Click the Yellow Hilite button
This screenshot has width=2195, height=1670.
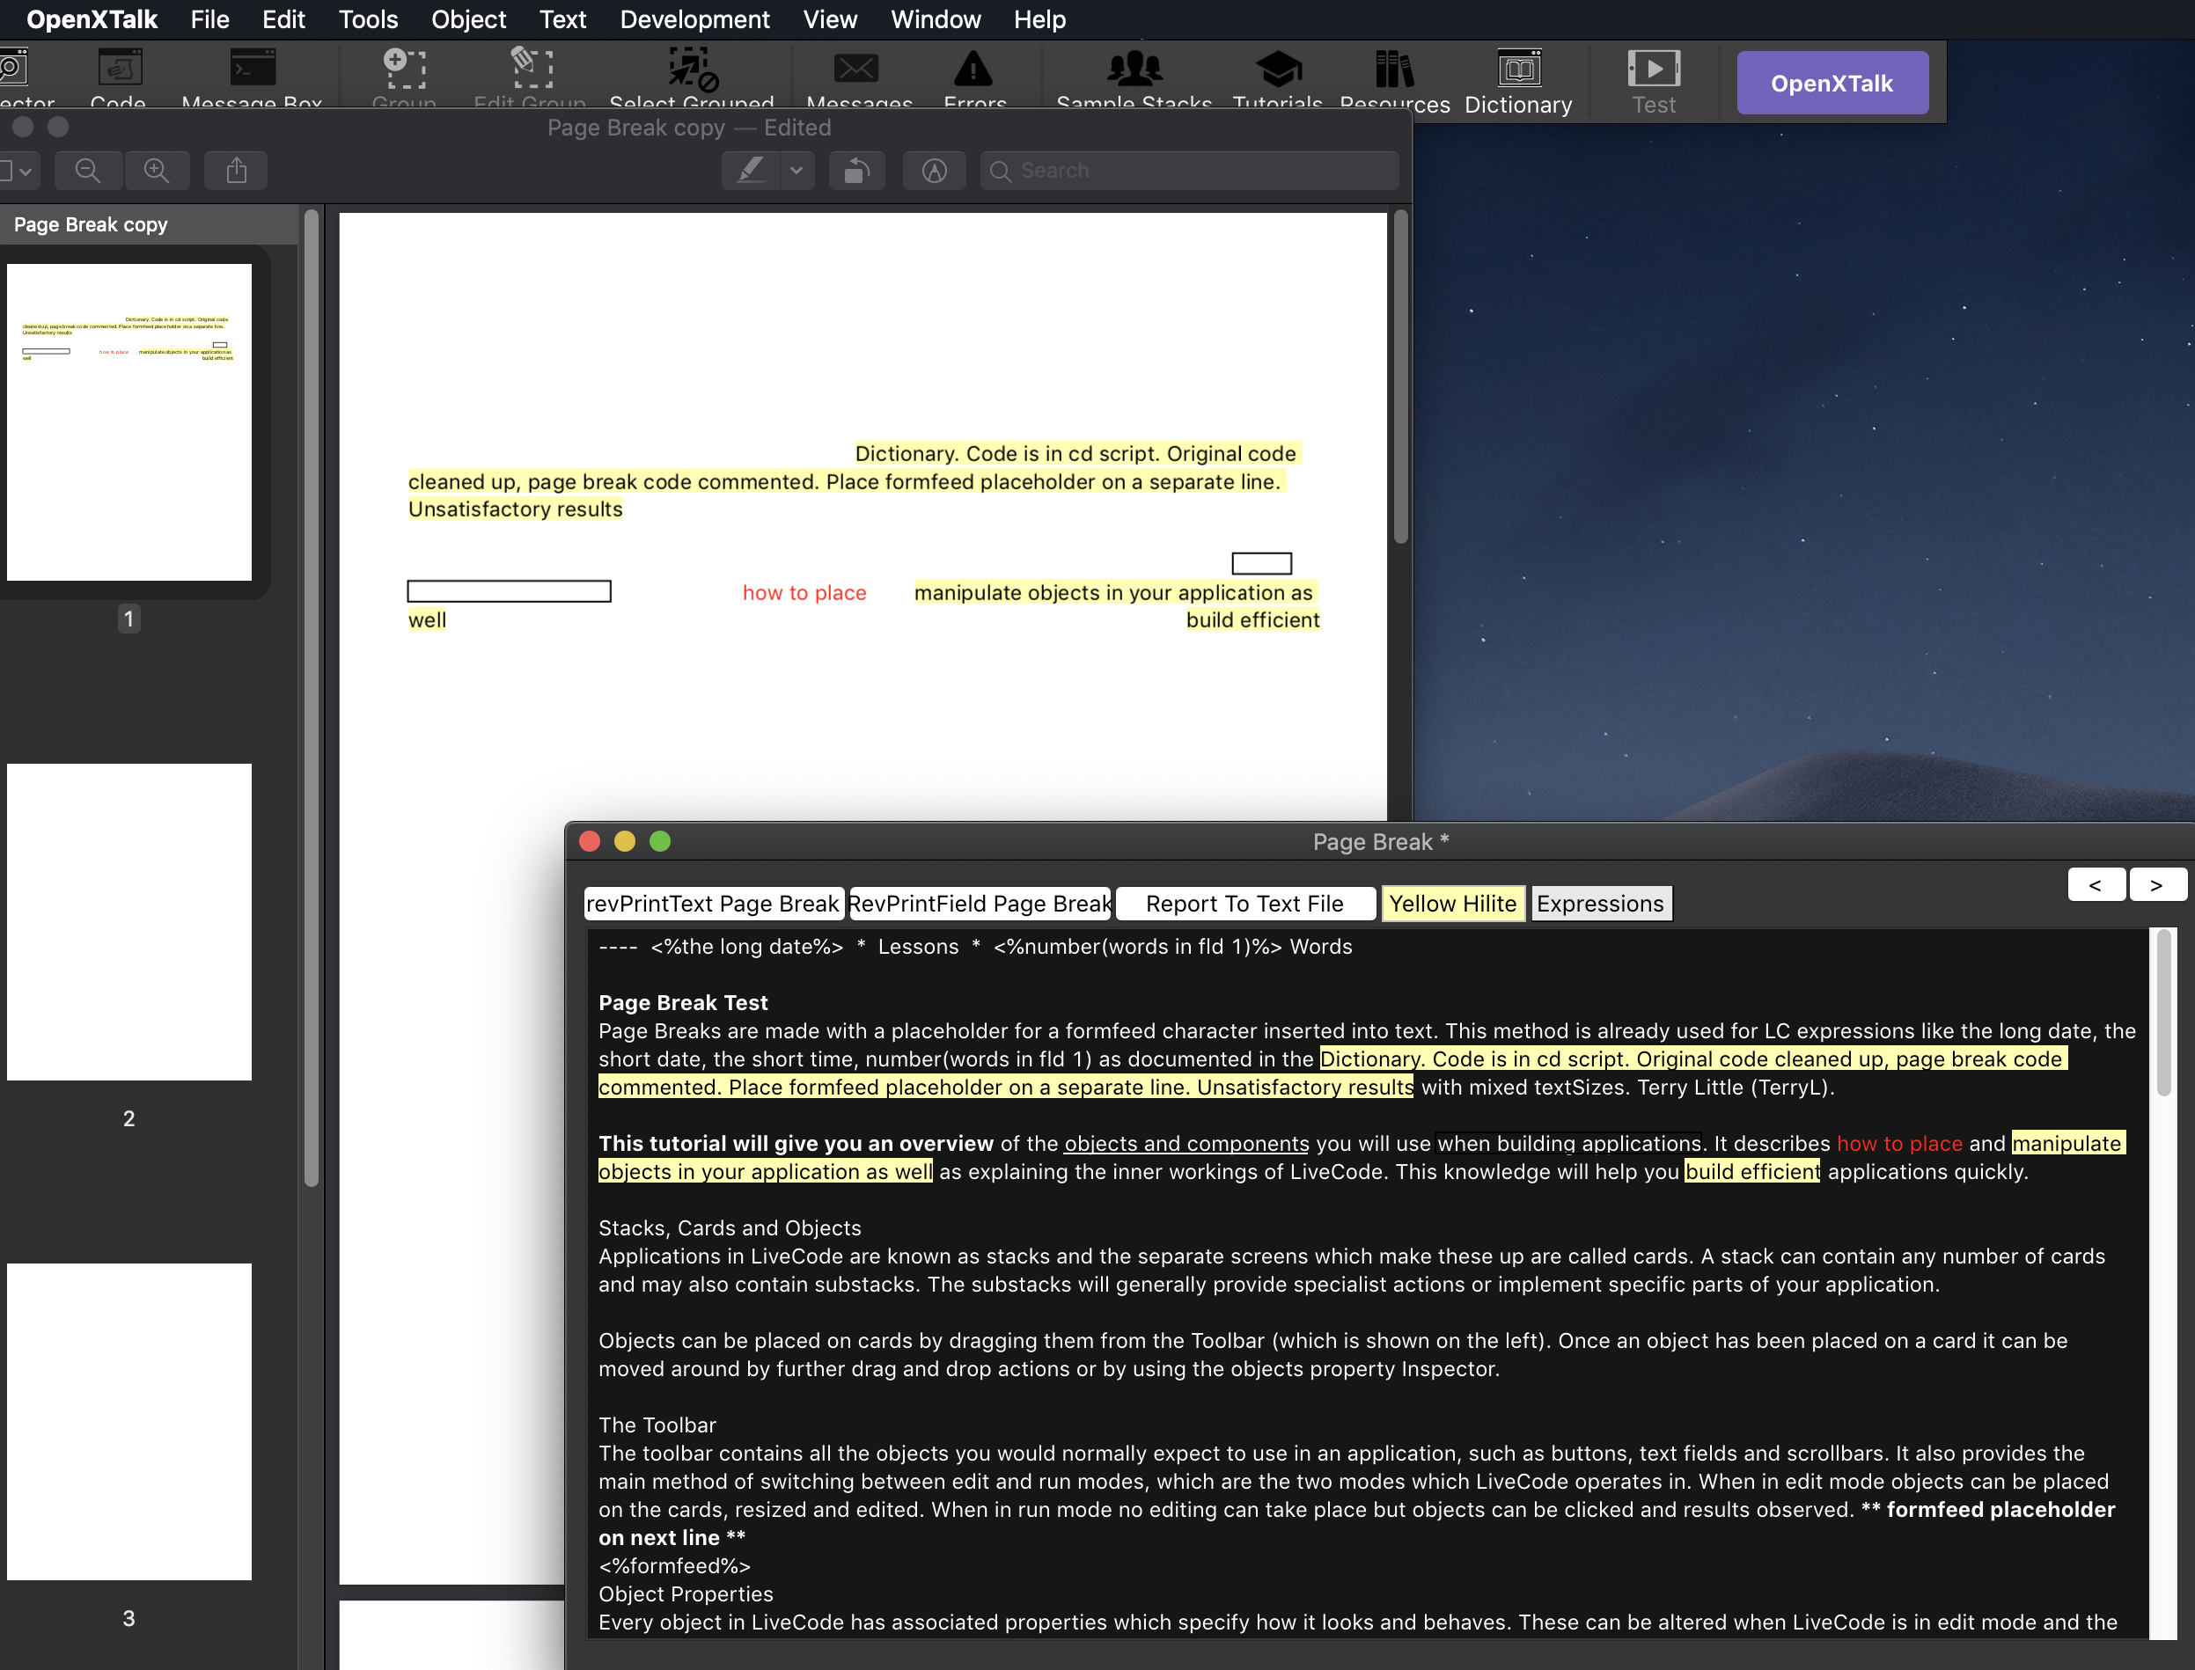[x=1452, y=903]
